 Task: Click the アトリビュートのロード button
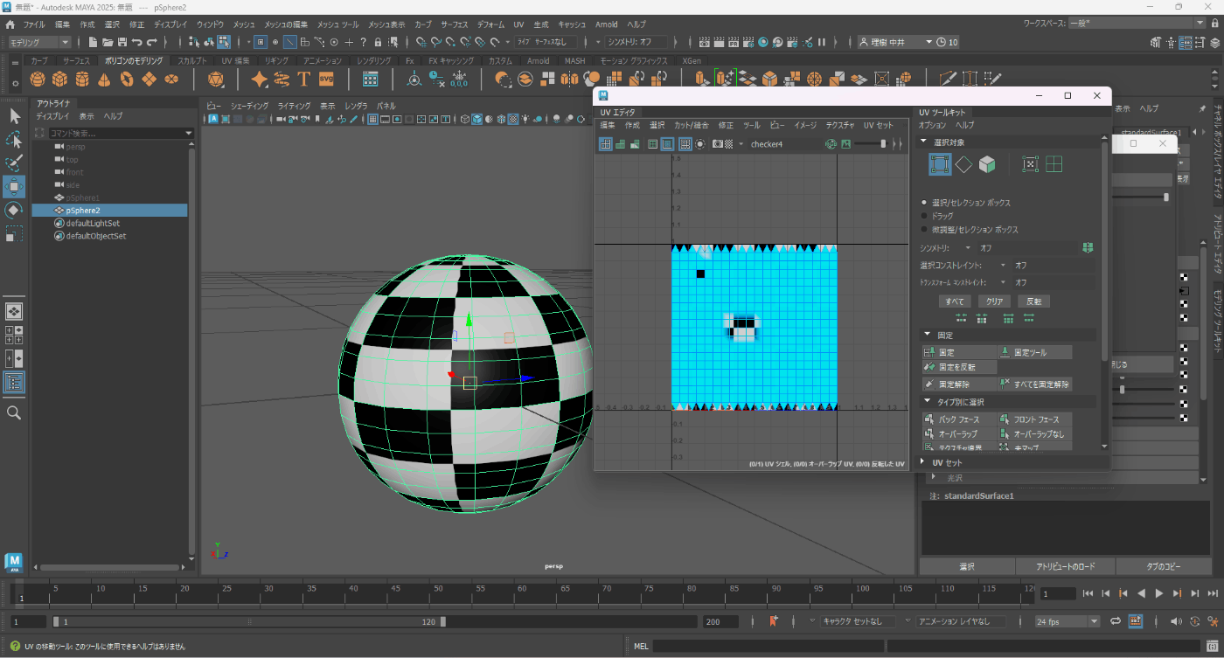pos(1065,566)
